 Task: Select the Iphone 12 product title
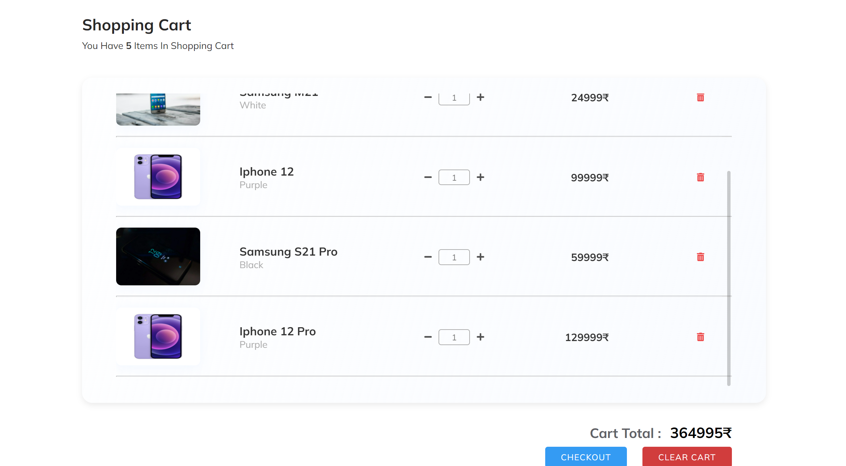click(x=266, y=172)
